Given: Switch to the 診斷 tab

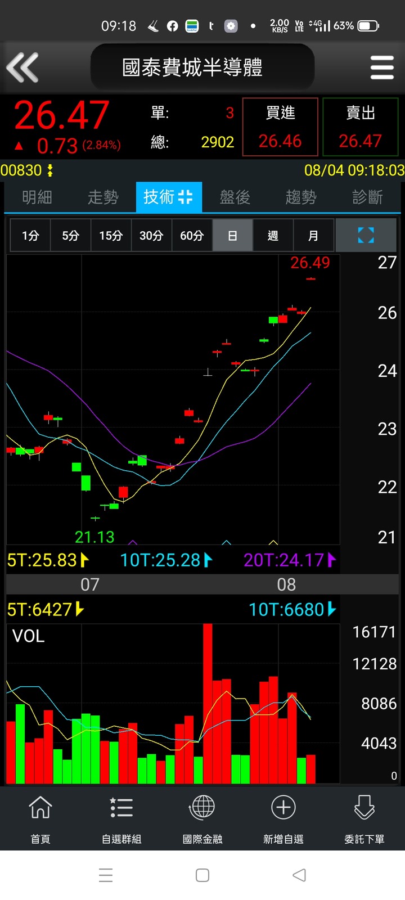Looking at the screenshot, I should 367,197.
